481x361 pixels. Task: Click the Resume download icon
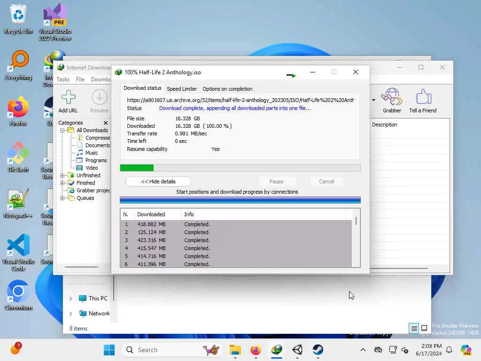click(x=99, y=102)
